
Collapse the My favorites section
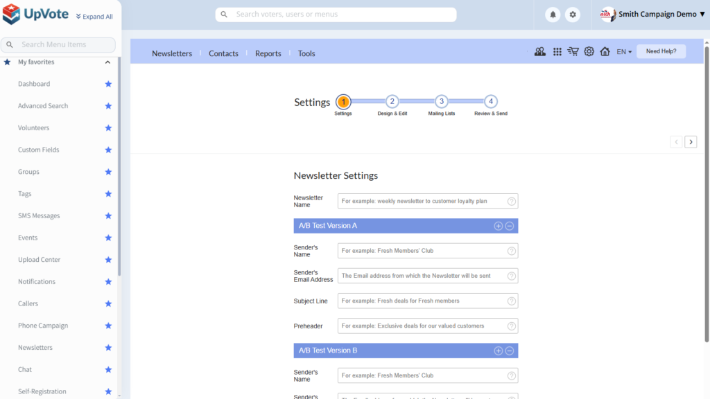point(107,62)
